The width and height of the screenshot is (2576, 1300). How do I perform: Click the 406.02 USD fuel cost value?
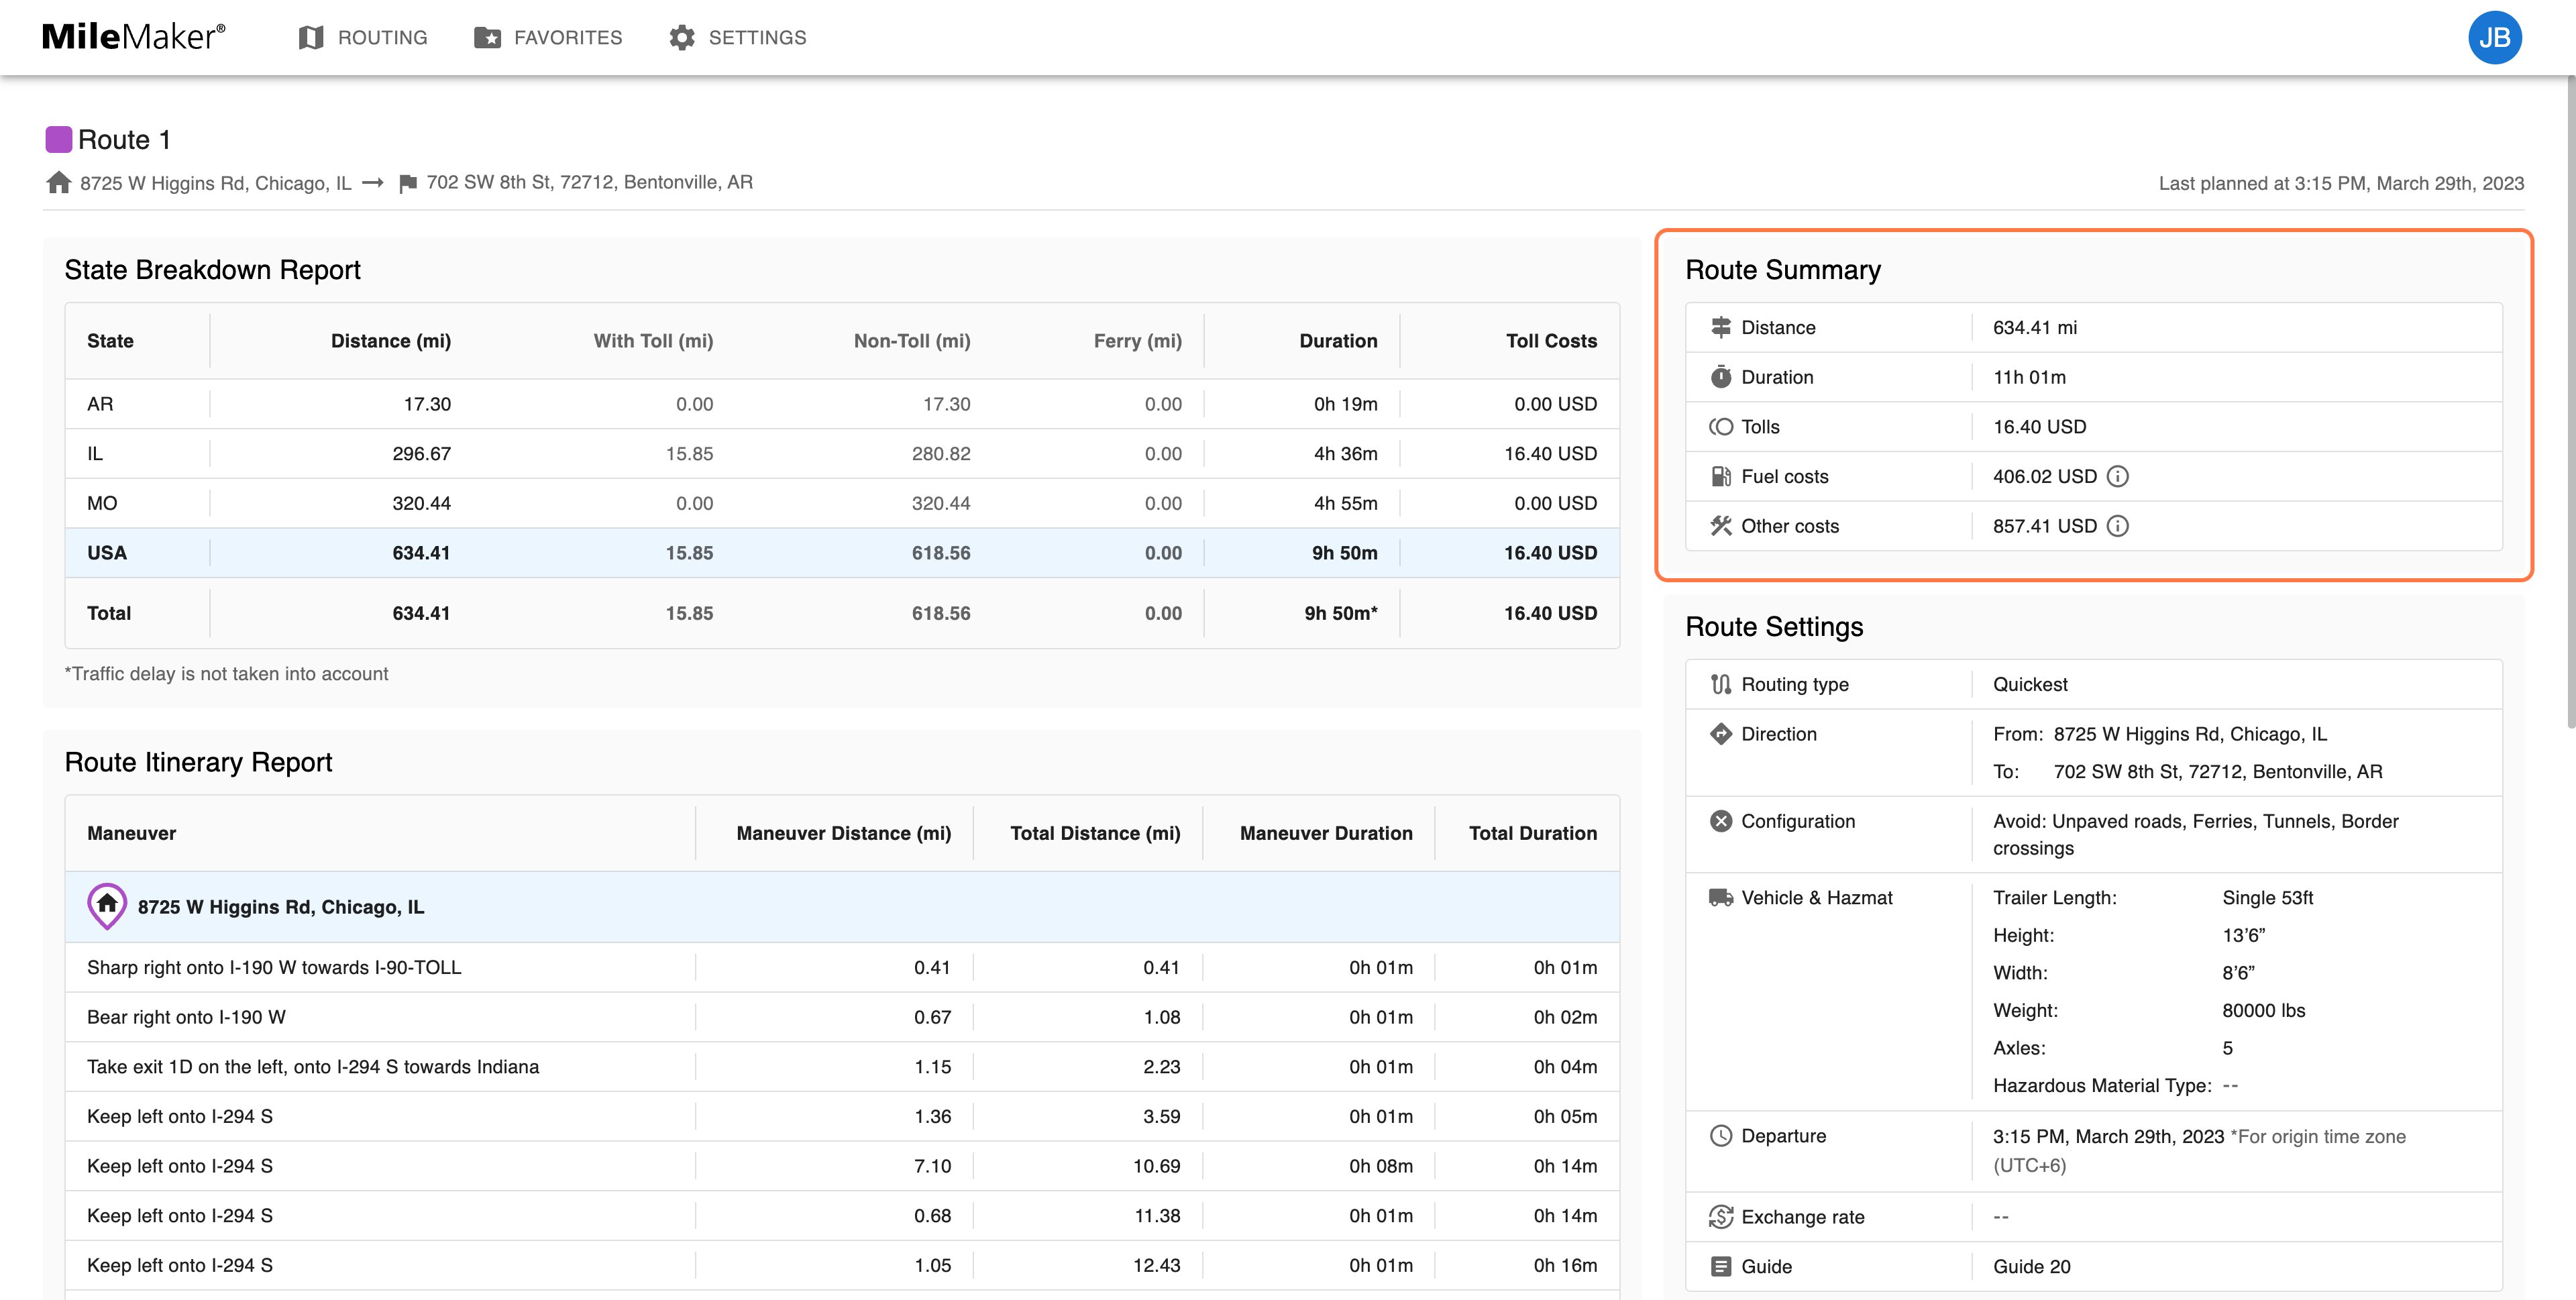click(x=2044, y=476)
